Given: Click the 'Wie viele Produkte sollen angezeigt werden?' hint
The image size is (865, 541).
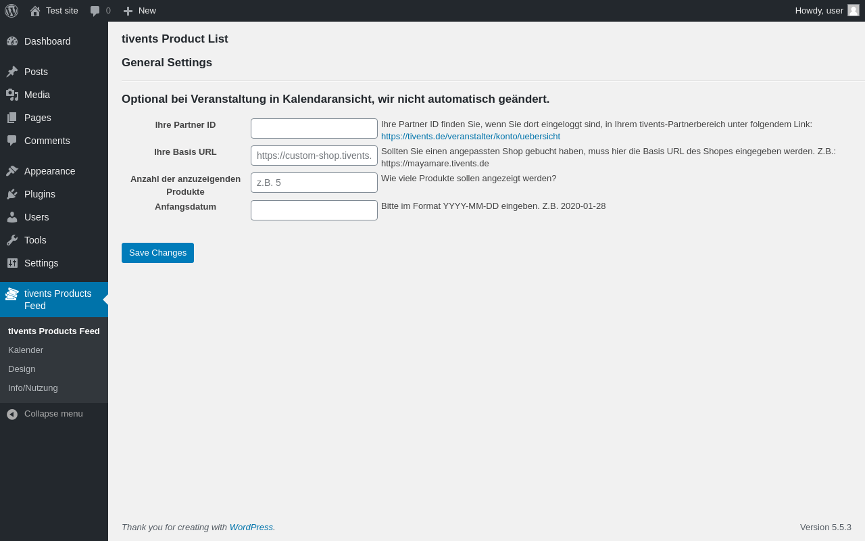Looking at the screenshot, I should [x=469, y=179].
